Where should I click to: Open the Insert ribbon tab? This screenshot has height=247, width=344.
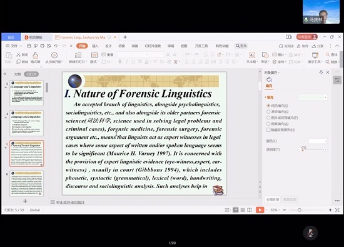tap(95, 46)
